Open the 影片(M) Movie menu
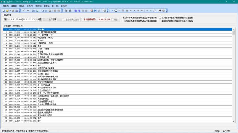238x133 pixels. point(55,6)
